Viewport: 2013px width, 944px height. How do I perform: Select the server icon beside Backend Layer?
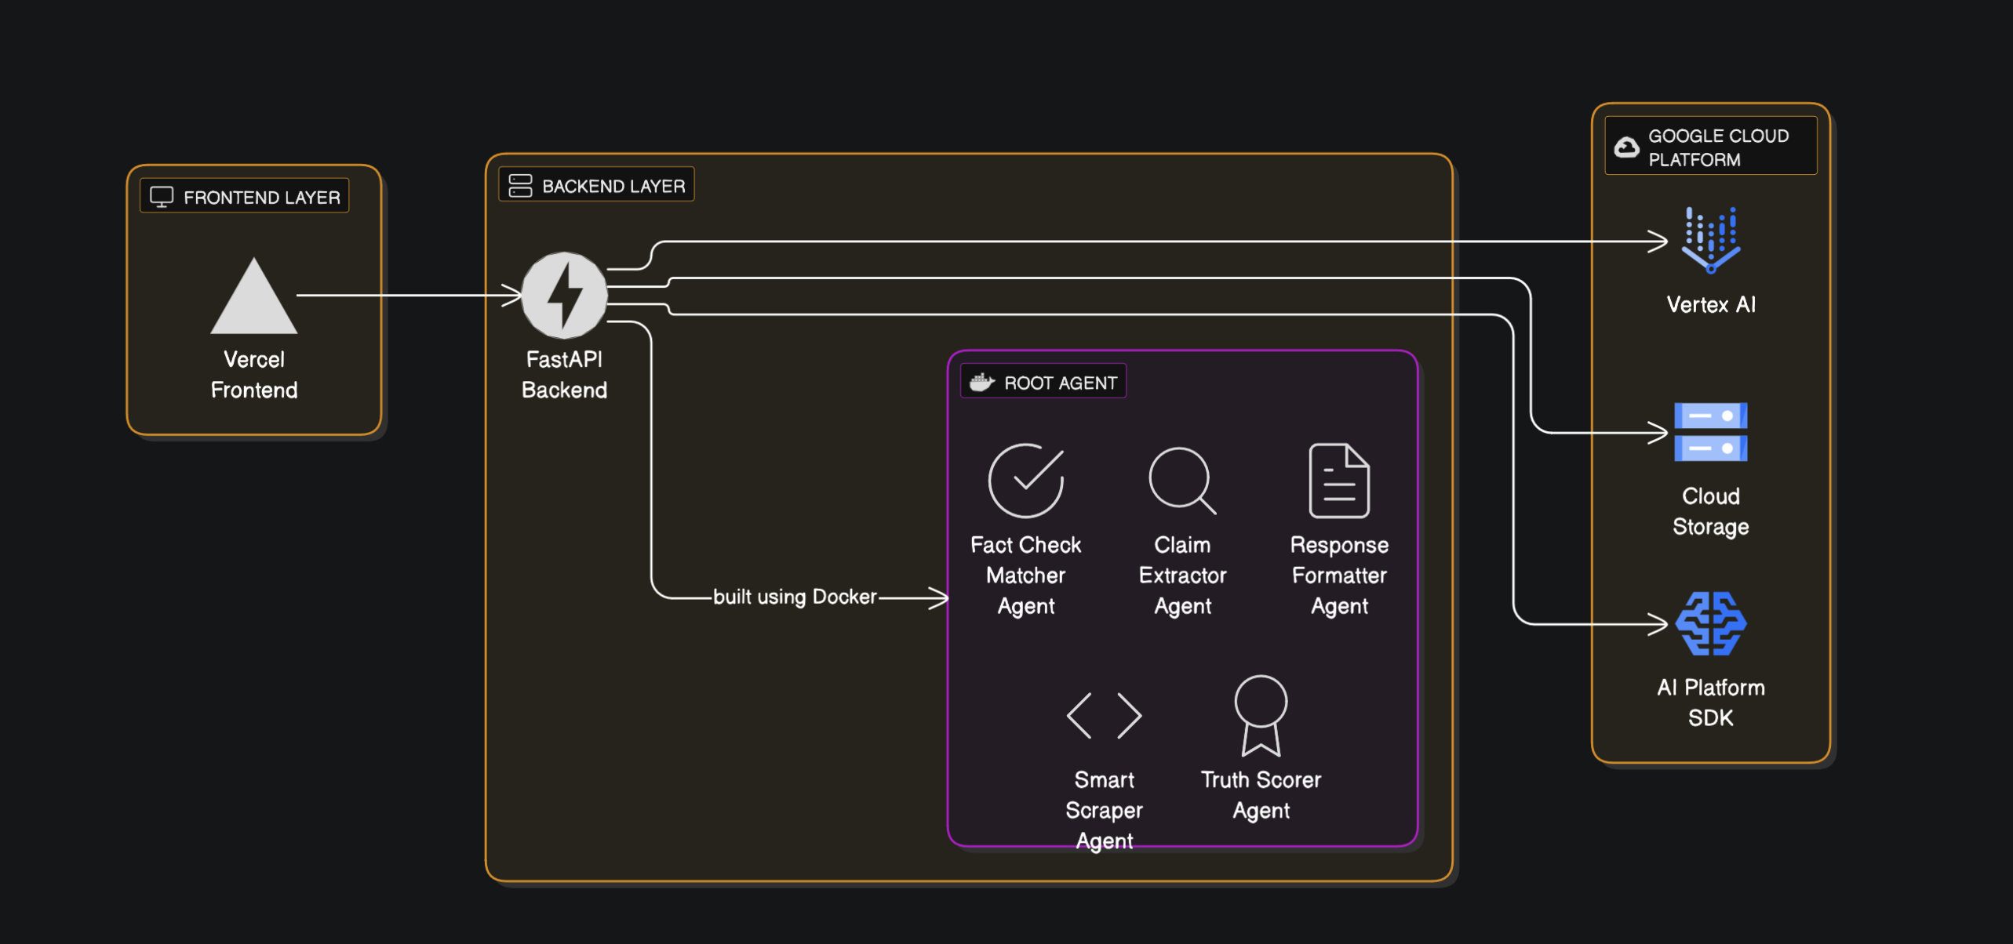pyautogui.click(x=520, y=186)
